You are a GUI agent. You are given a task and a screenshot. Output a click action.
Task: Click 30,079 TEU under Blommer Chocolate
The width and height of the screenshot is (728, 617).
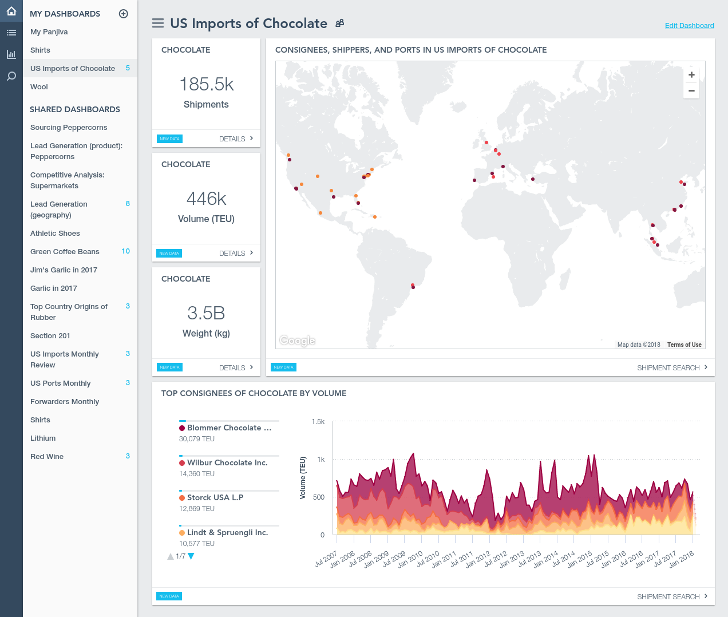(197, 439)
